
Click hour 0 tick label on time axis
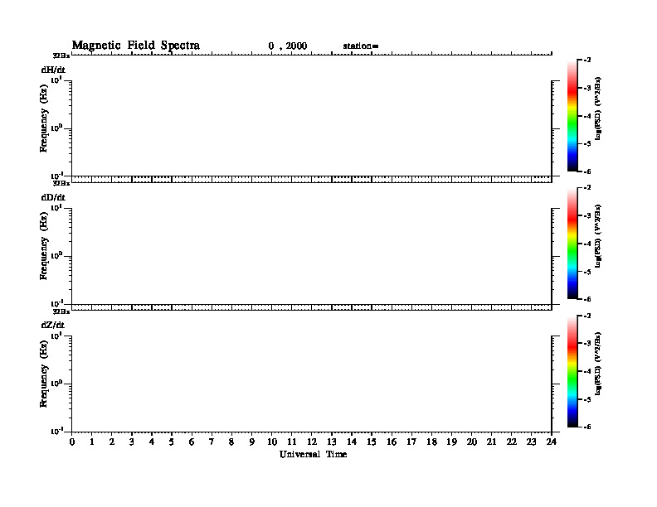click(72, 442)
